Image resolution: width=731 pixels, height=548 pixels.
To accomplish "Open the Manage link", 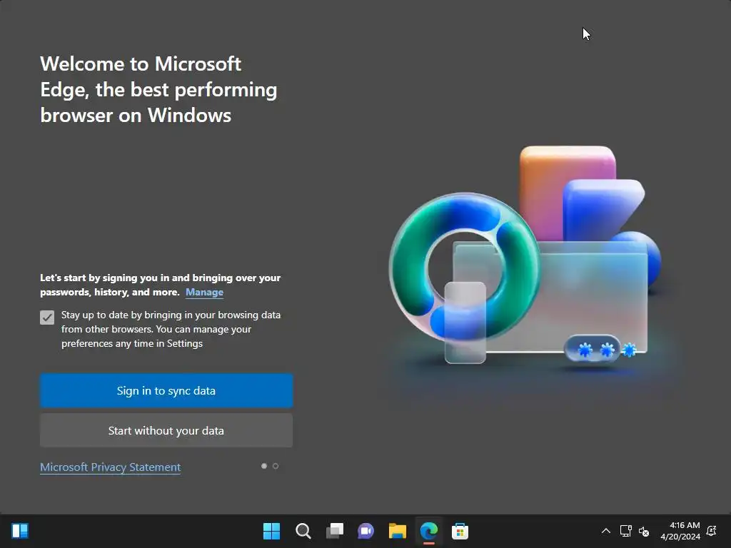I will tap(205, 292).
